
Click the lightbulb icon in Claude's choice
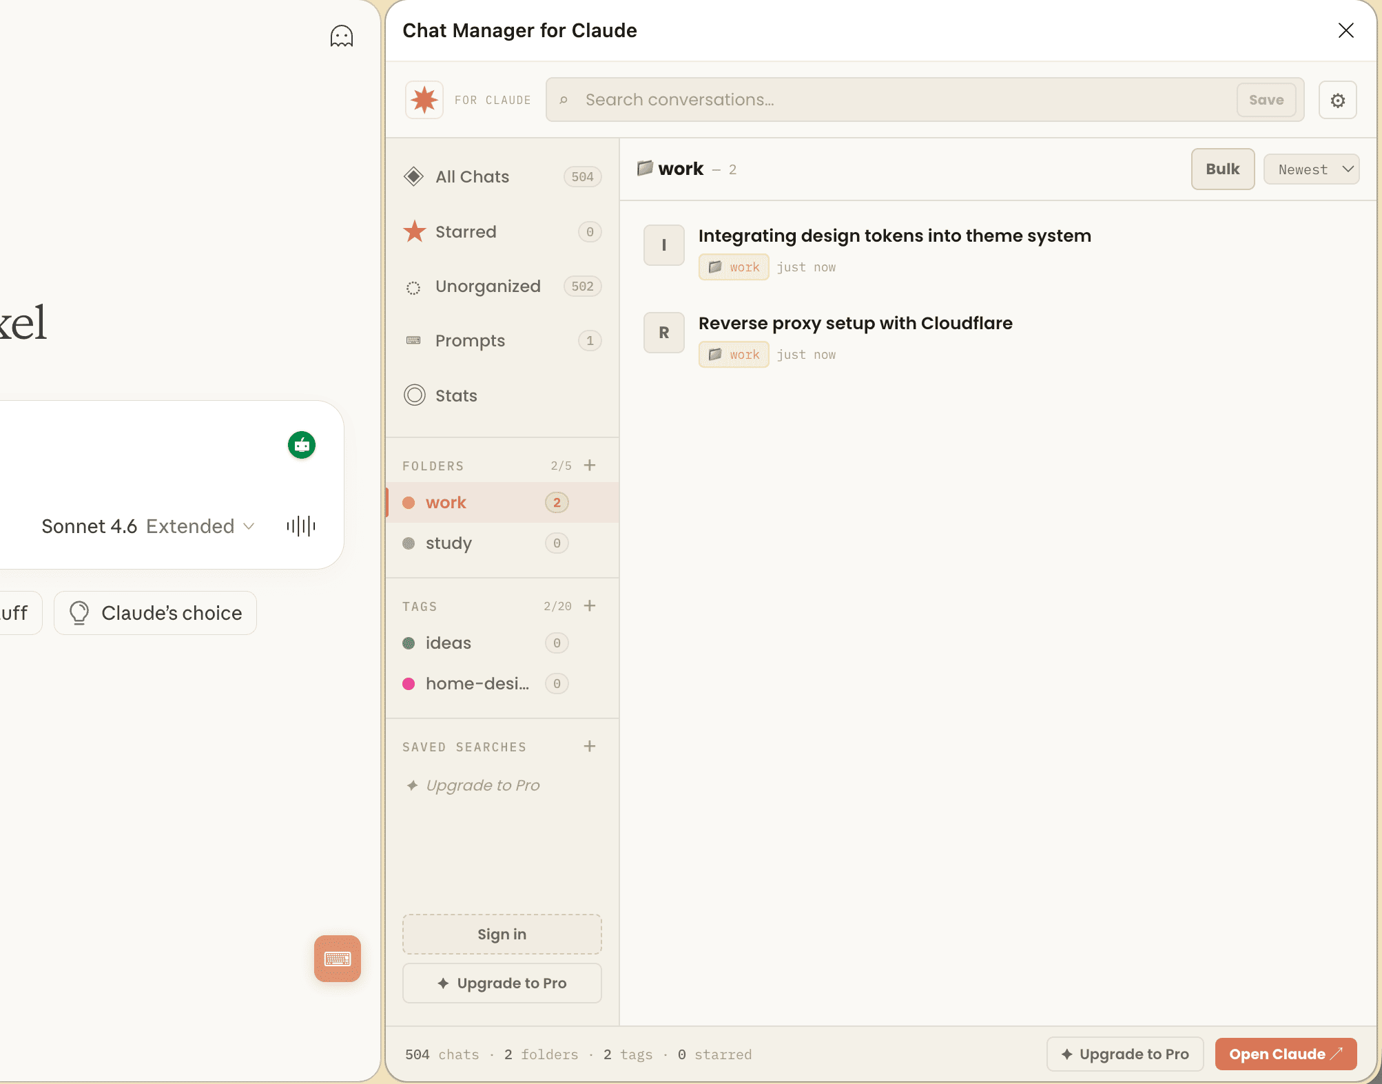[79, 613]
